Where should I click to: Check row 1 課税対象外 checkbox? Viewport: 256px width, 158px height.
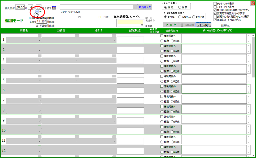(162, 36)
